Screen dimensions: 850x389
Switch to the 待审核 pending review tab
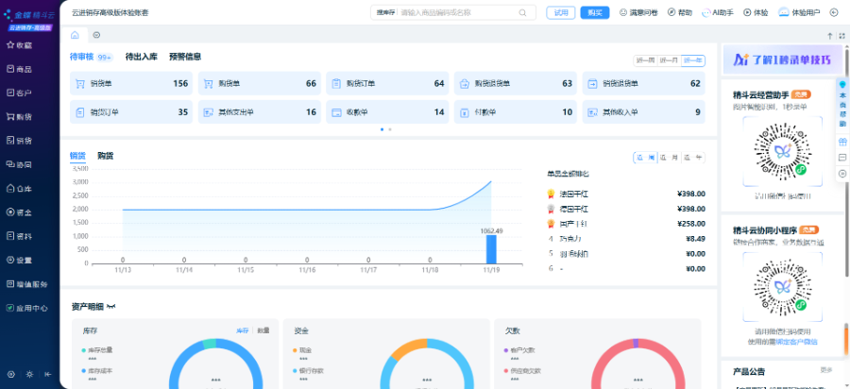point(82,57)
